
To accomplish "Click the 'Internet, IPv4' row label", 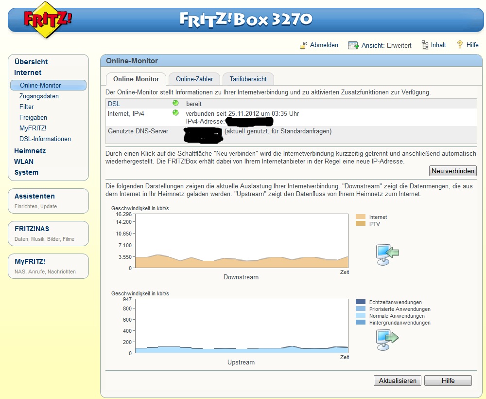I will click(x=126, y=113).
